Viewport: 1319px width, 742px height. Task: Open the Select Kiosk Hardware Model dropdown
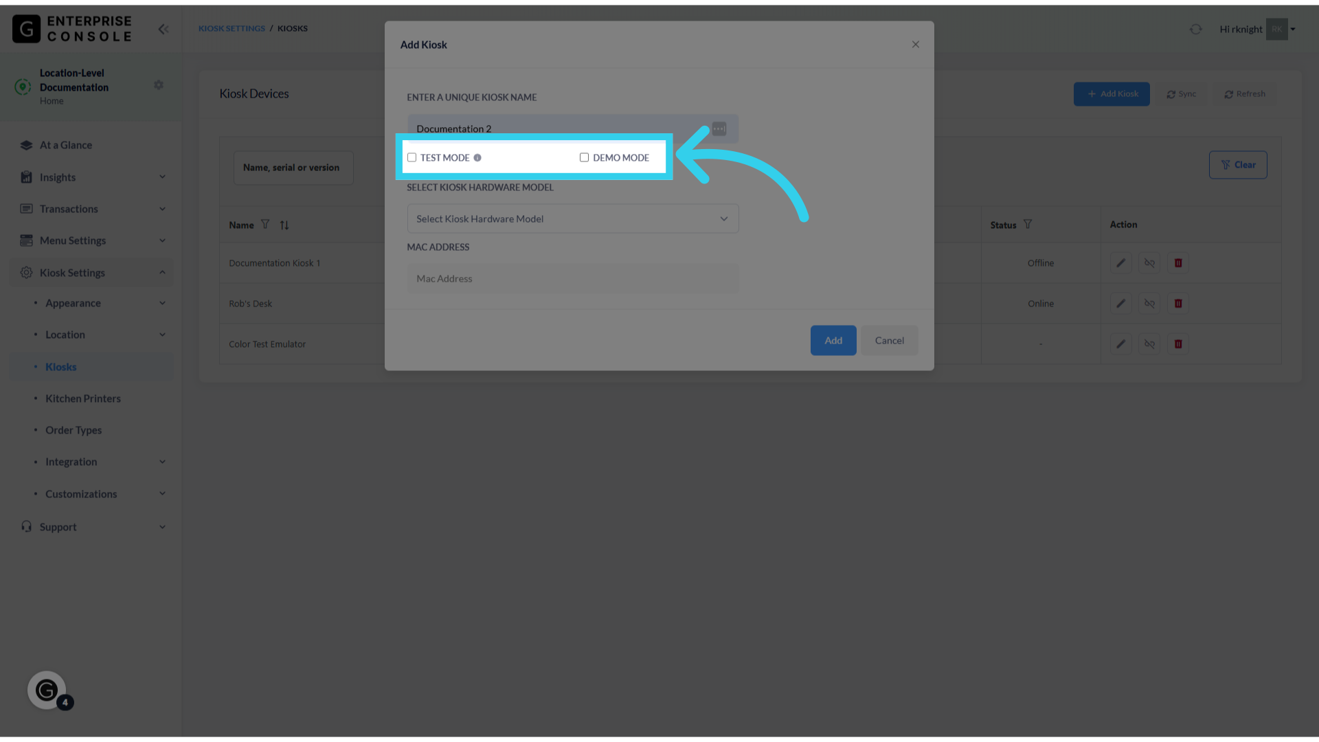click(572, 218)
